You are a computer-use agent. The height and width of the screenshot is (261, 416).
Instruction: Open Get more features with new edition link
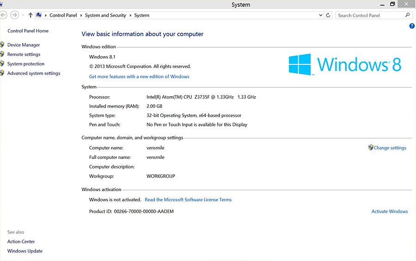(139, 76)
